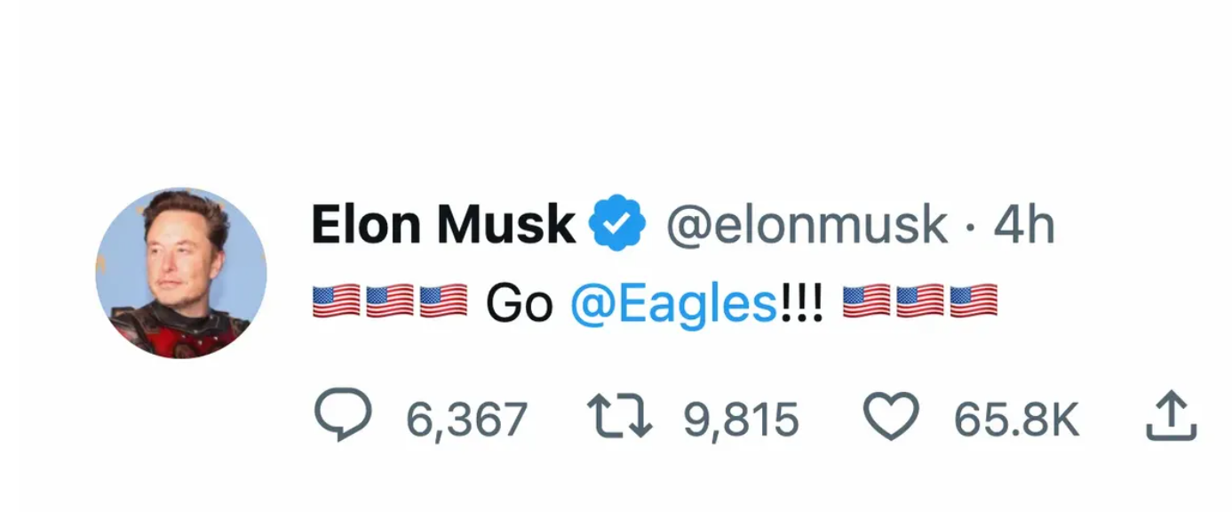Image resolution: width=1232 pixels, height=512 pixels.
Task: Click the word Go in the tweet
Action: [519, 304]
